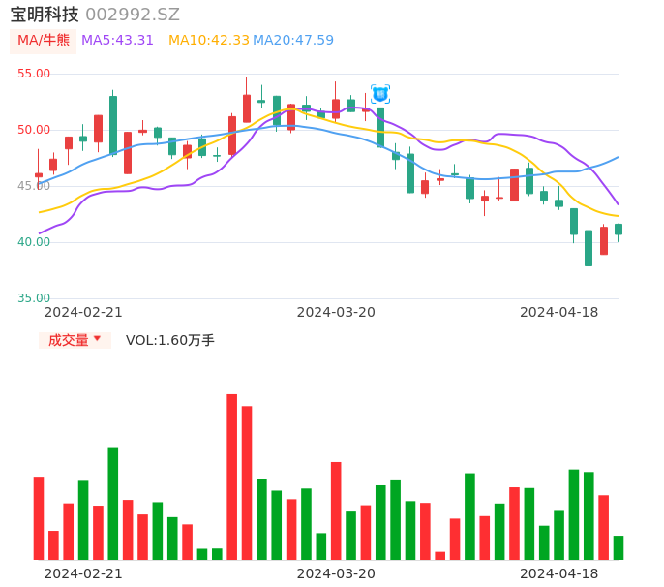Screen dimensions: 664x587
Task: Click the 45.00 price axis label
Action: (x=34, y=186)
